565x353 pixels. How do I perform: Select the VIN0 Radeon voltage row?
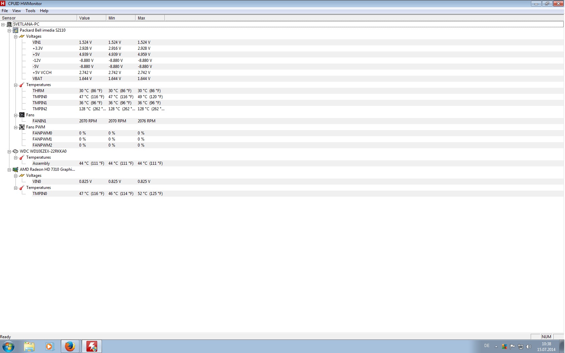pos(297,182)
